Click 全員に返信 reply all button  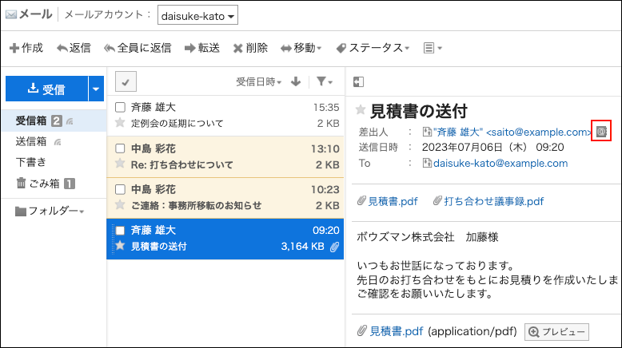coord(138,48)
